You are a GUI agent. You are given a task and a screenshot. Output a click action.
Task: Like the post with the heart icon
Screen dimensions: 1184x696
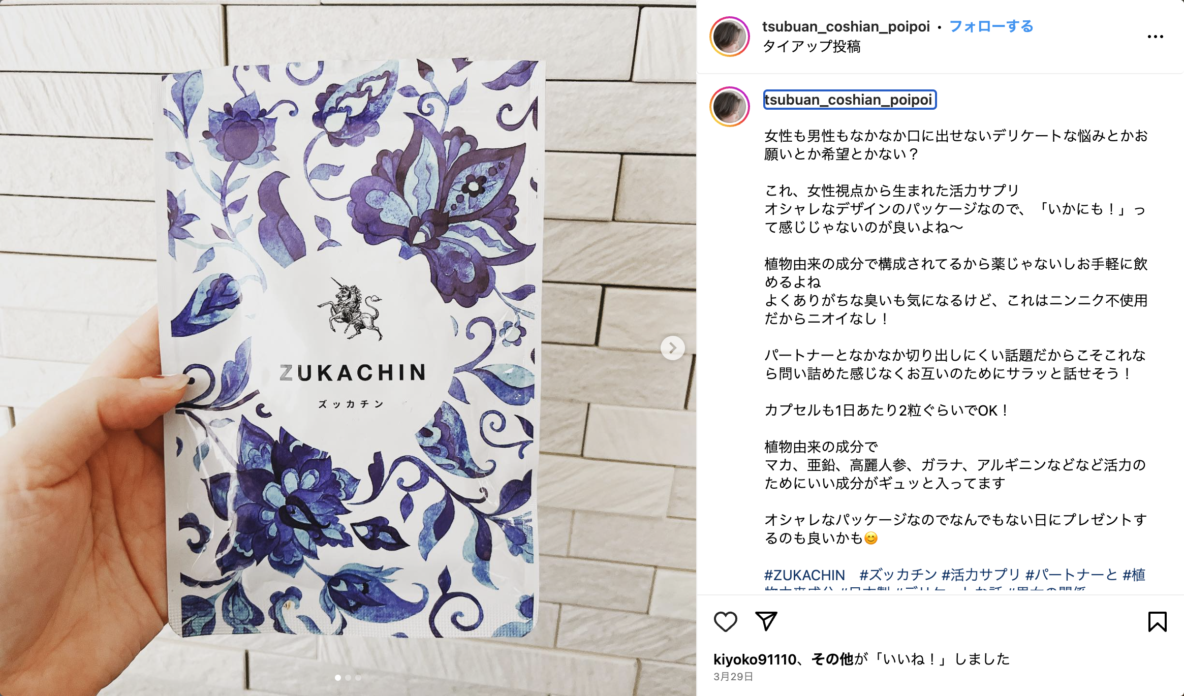pyautogui.click(x=725, y=621)
